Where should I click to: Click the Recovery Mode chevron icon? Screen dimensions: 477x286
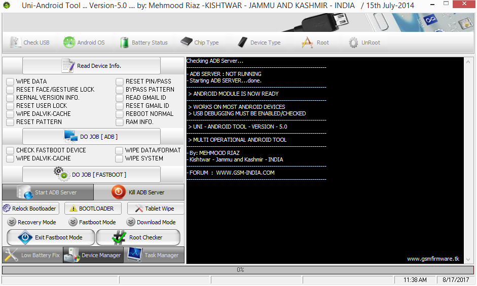tap(12, 222)
